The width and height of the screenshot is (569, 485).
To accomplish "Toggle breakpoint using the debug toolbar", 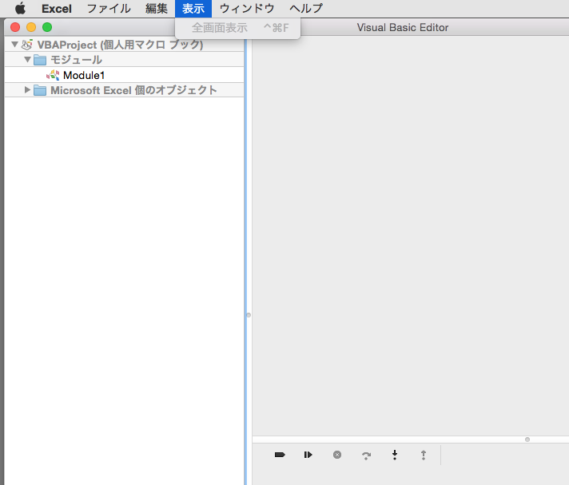I will [280, 455].
